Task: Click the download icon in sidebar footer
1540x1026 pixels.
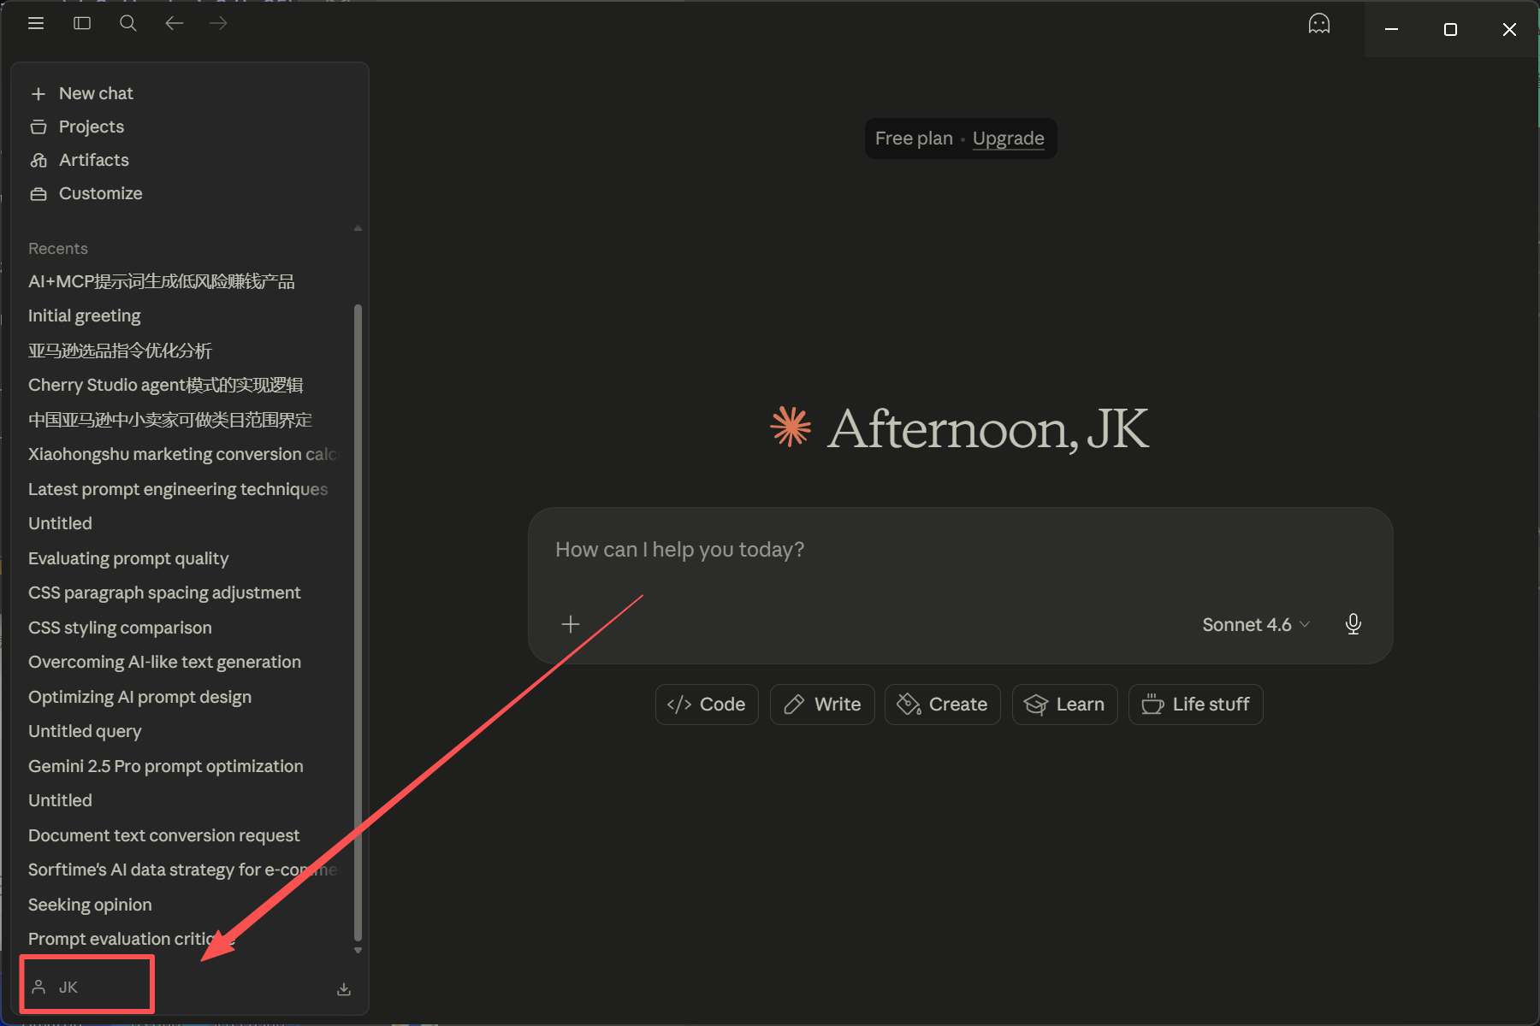Action: click(x=344, y=989)
